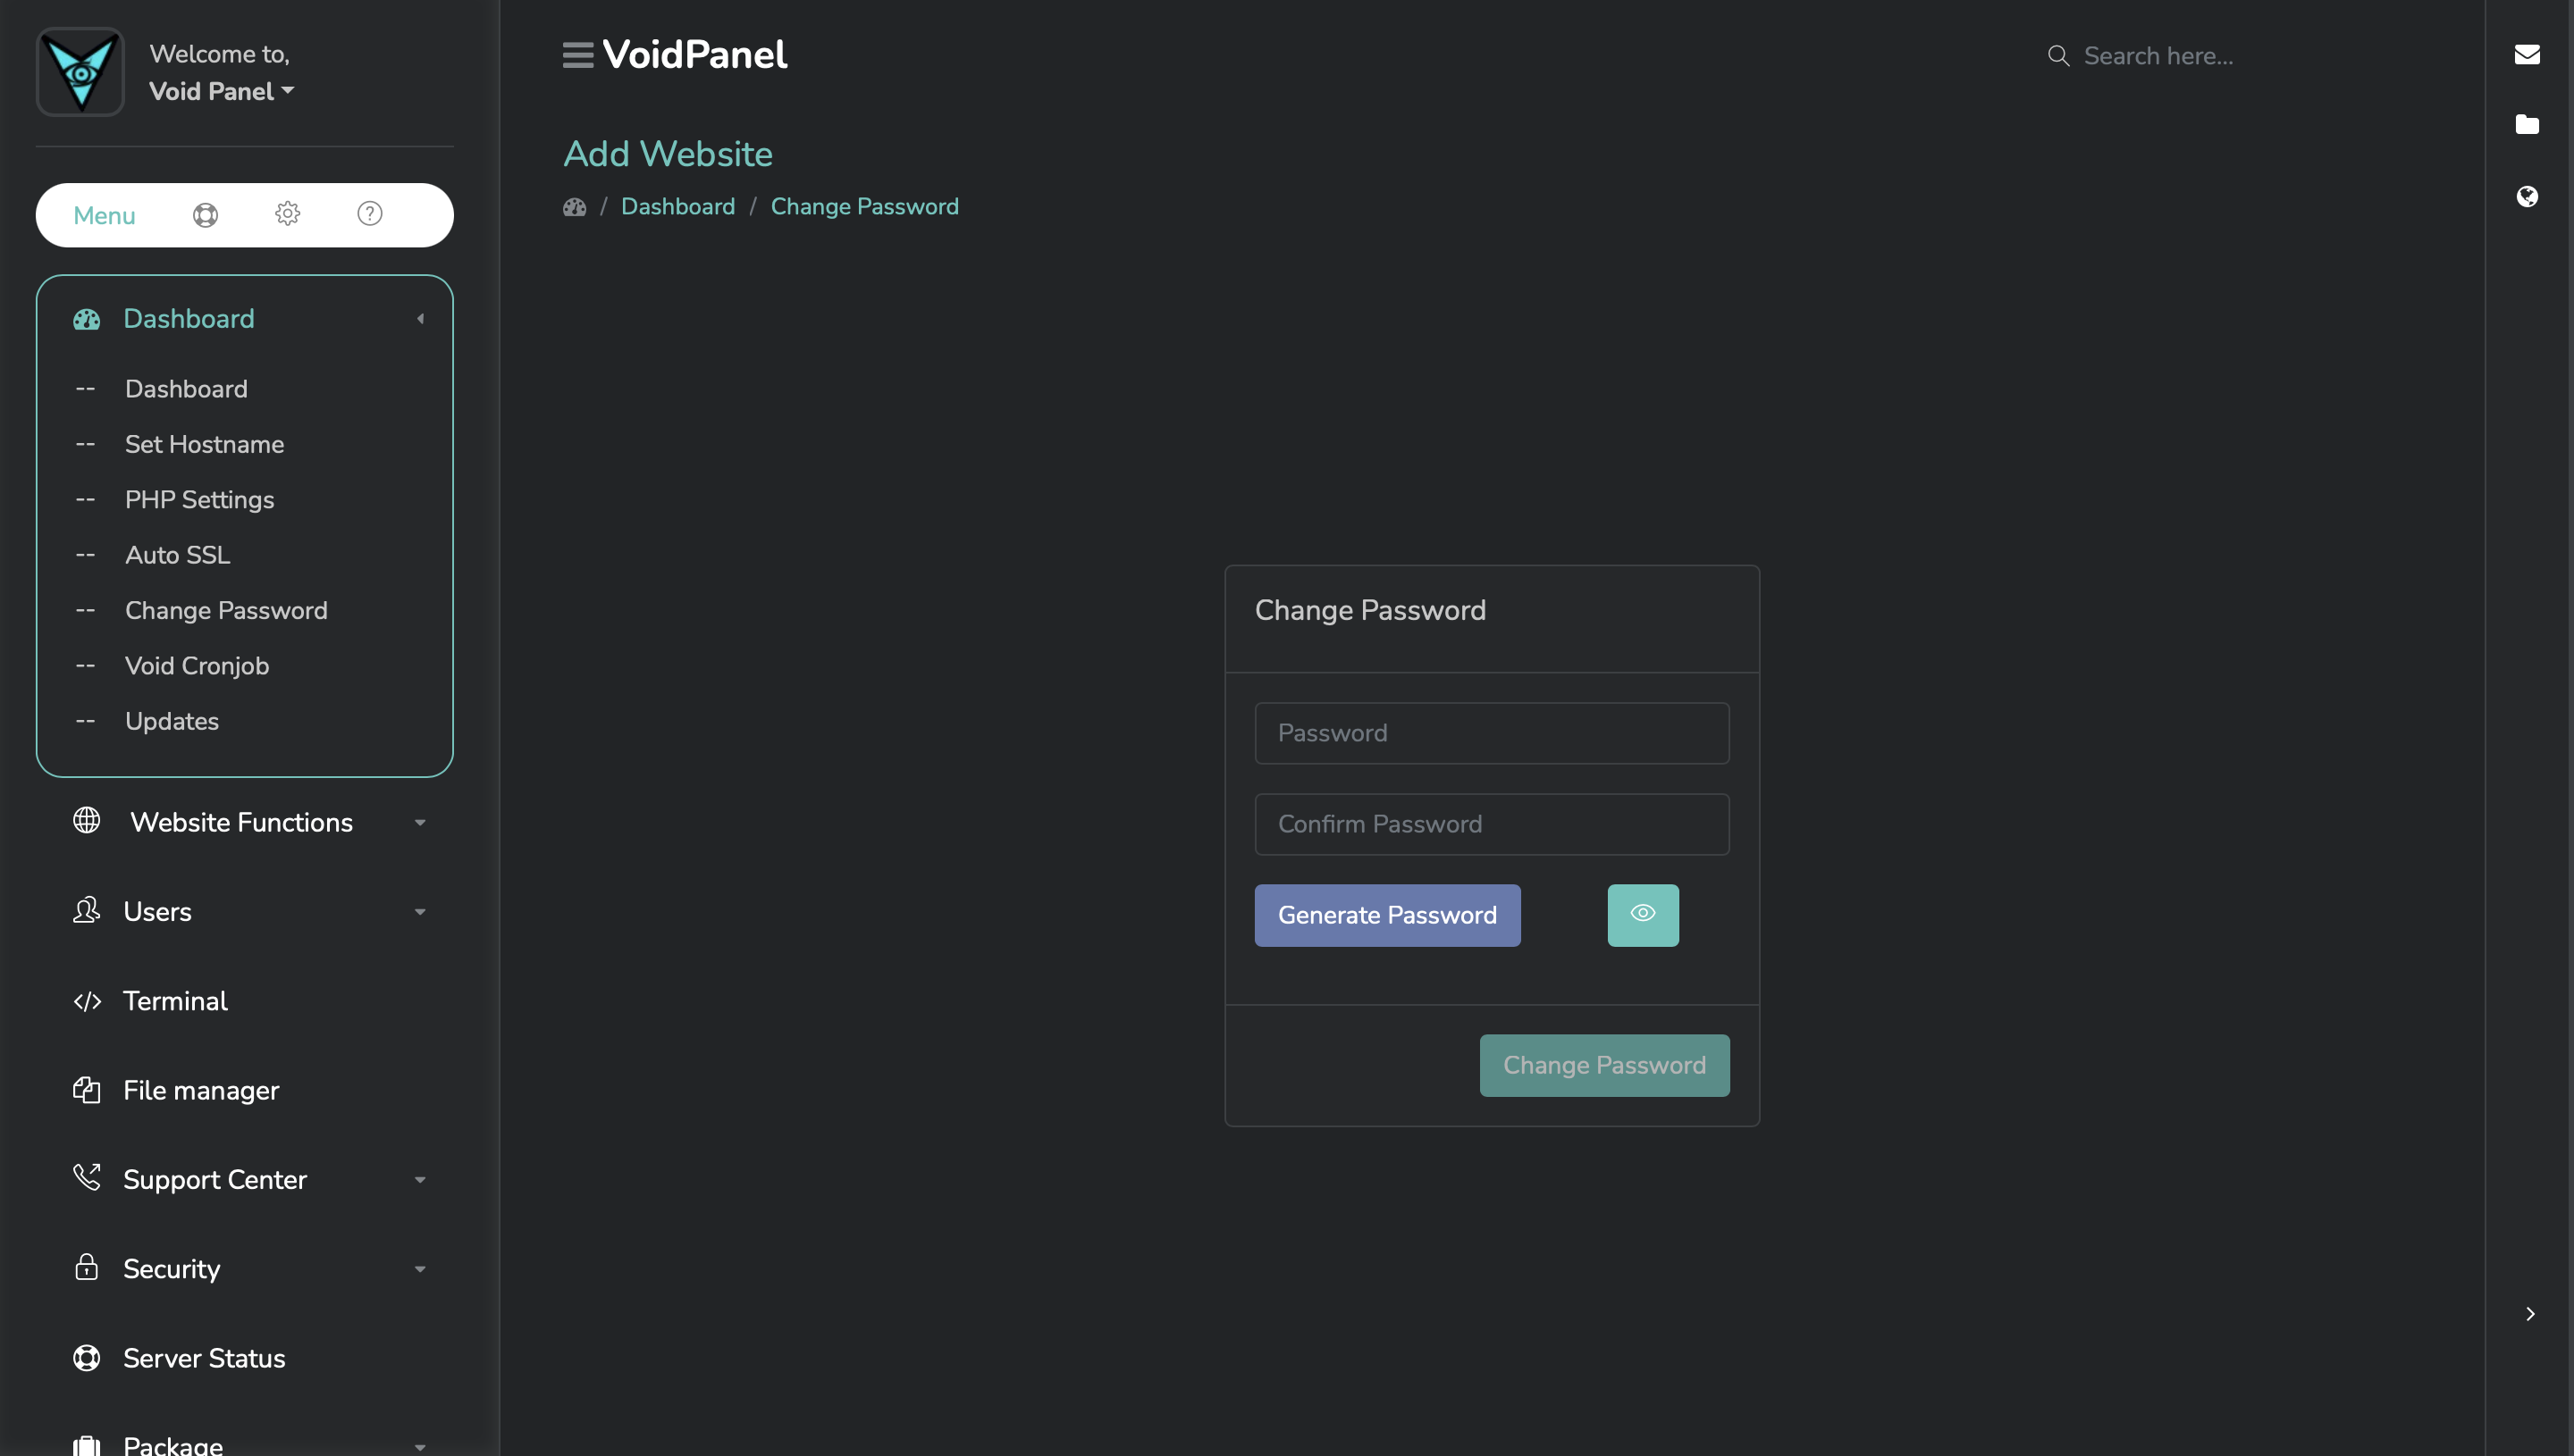Select the lifebuoy support tab icon
Image resolution: width=2574 pixels, height=1456 pixels.
click(x=205, y=215)
